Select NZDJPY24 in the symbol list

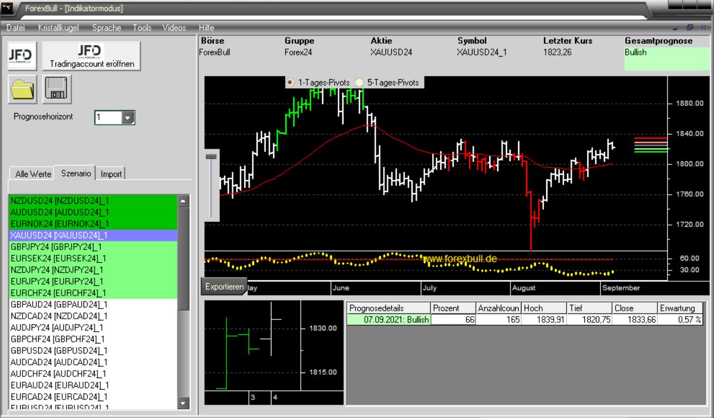point(93,270)
